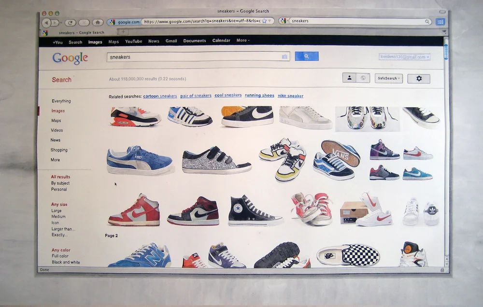Viewport: 483px width, 307px height.
Task: Open 'Gmail' in the black bar
Action: (171, 41)
